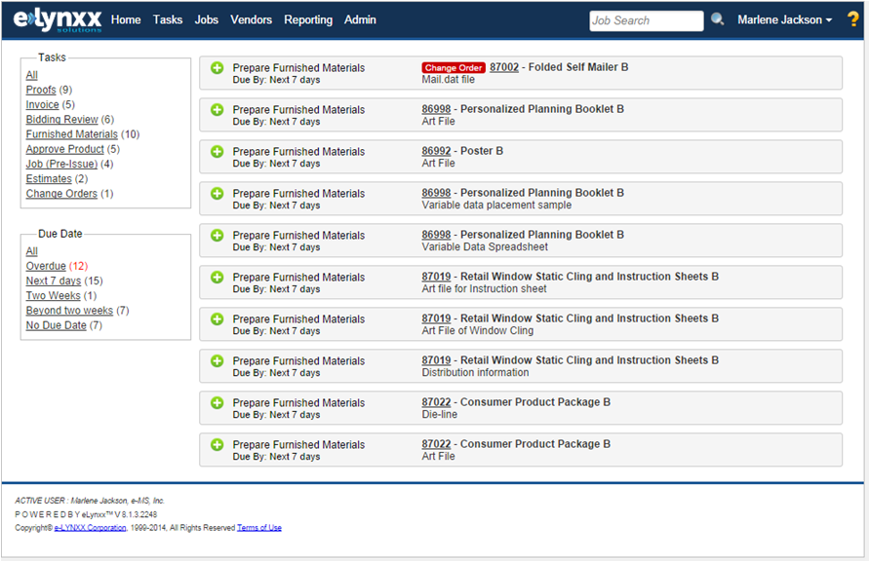Open job 87002 link
Viewport: 870px width, 562px height.
coord(503,67)
